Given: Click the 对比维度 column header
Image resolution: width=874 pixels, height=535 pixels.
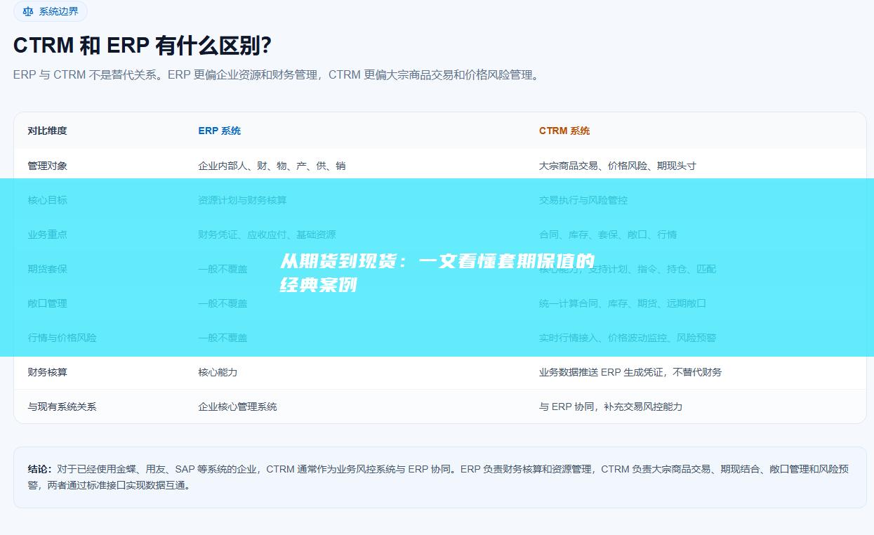Looking at the screenshot, I should click(48, 131).
